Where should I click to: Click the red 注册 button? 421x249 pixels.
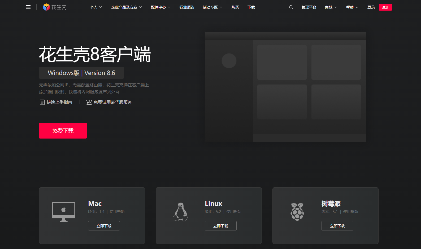tap(385, 7)
